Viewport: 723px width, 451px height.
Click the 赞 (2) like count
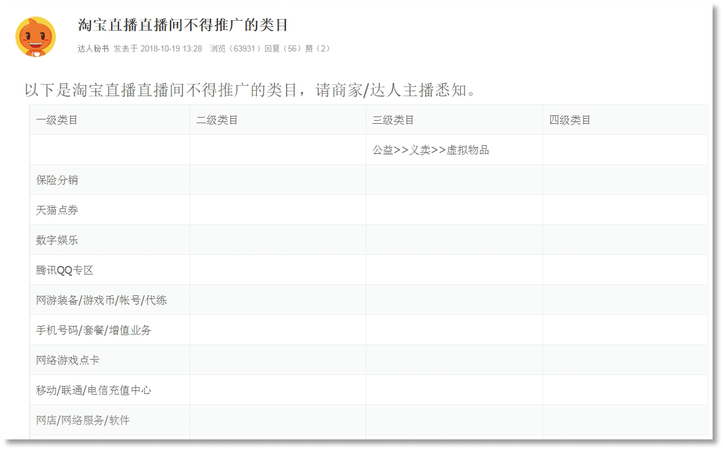pyautogui.click(x=318, y=48)
